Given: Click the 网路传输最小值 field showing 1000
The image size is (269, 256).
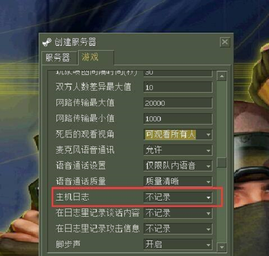Looking at the screenshot, I should click(x=178, y=119).
